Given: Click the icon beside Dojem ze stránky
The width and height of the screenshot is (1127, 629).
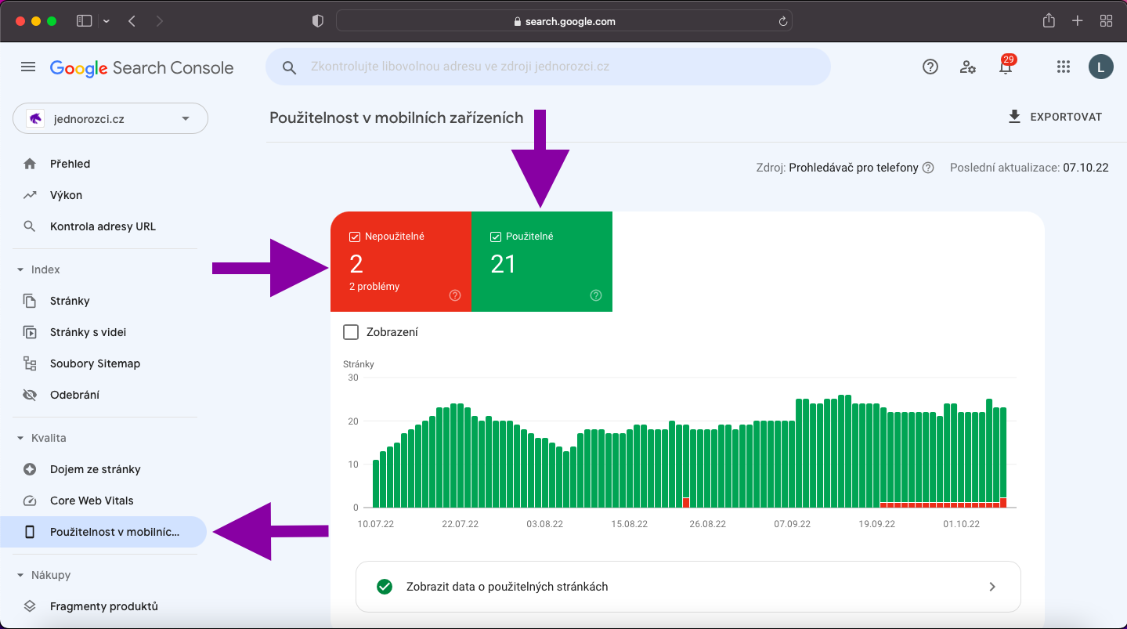Looking at the screenshot, I should [x=30, y=469].
